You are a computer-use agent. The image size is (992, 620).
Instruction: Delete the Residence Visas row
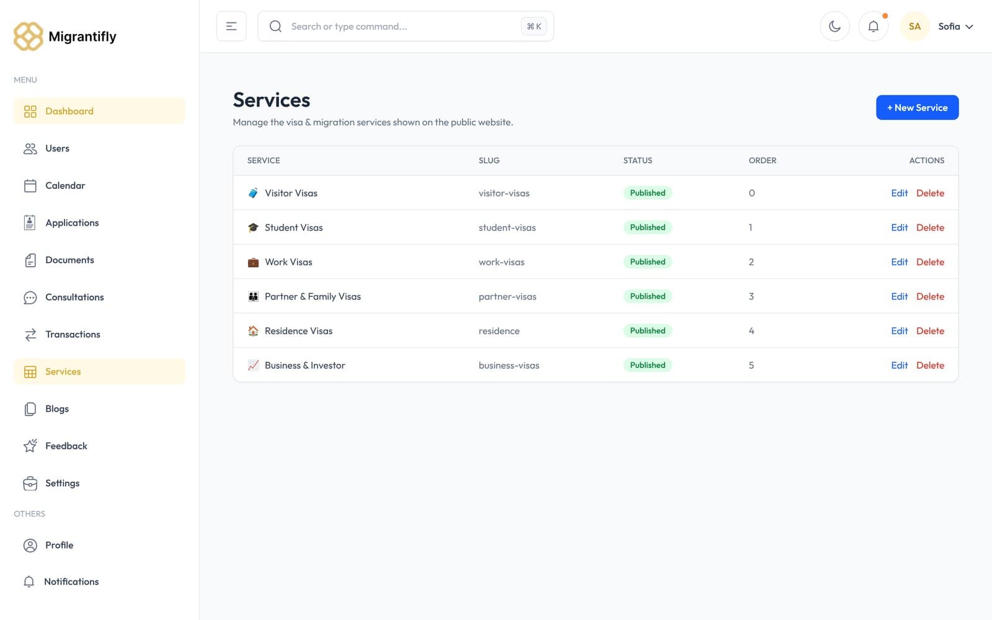point(930,330)
